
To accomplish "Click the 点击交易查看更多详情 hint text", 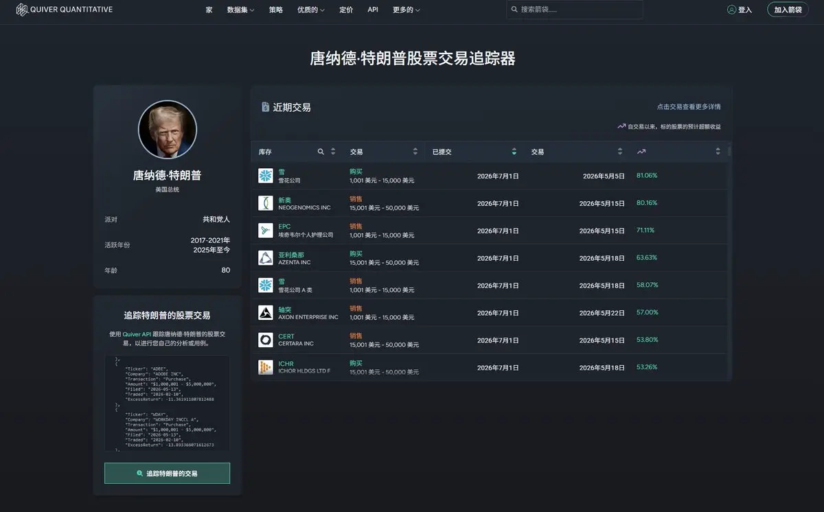I will coord(689,107).
